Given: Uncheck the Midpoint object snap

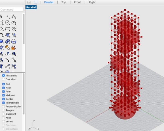Looking at the screenshot, I should tap(4, 95).
